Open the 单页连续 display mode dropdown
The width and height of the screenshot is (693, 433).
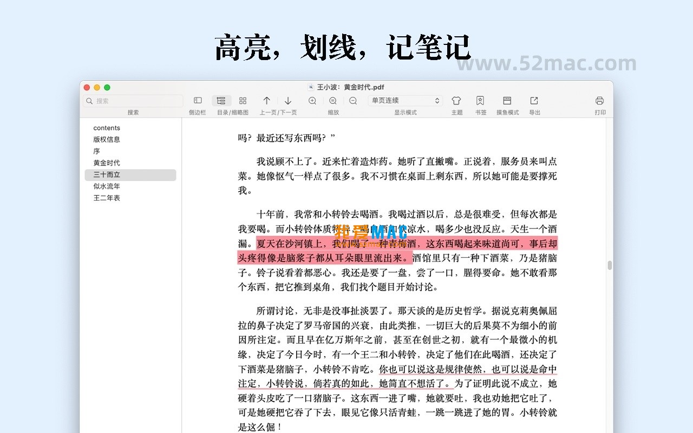click(406, 101)
